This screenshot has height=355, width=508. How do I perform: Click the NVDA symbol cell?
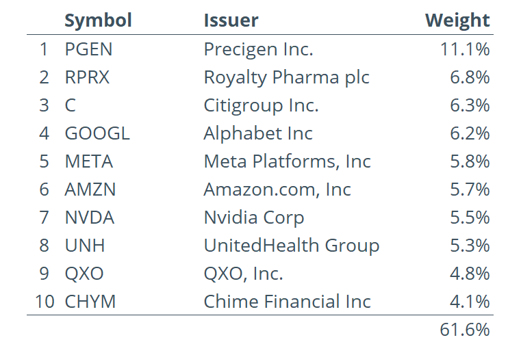90,218
